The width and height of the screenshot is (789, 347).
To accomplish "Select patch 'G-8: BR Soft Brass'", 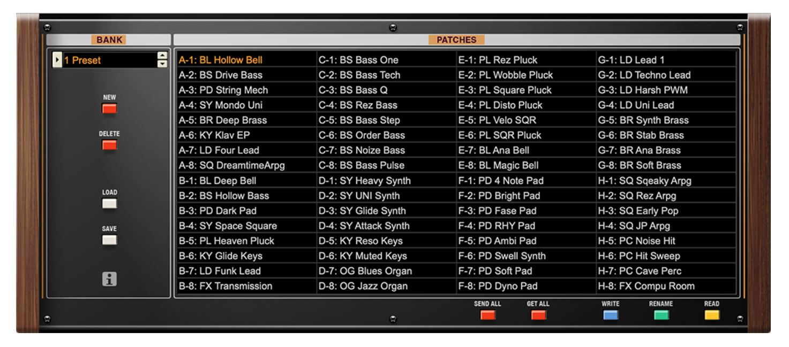I will 666,165.
